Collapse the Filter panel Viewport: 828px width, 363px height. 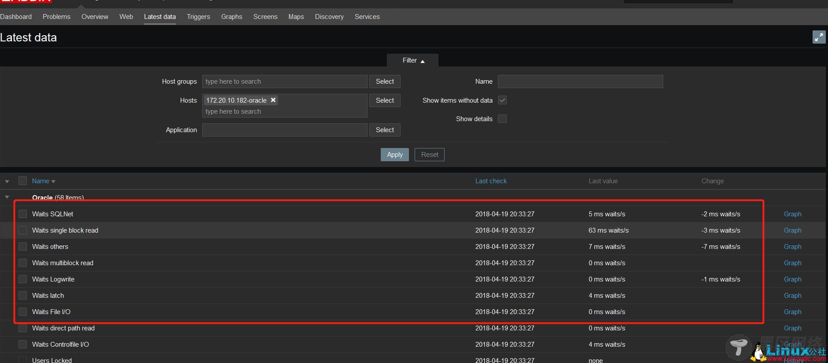pyautogui.click(x=413, y=60)
